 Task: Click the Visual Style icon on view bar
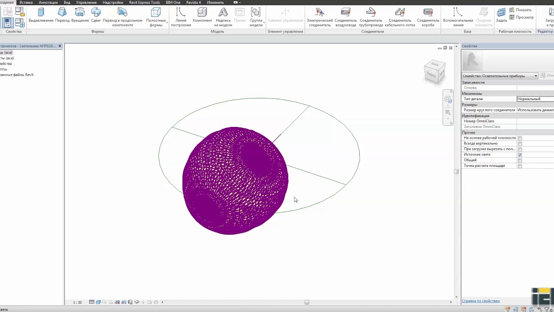click(x=98, y=302)
